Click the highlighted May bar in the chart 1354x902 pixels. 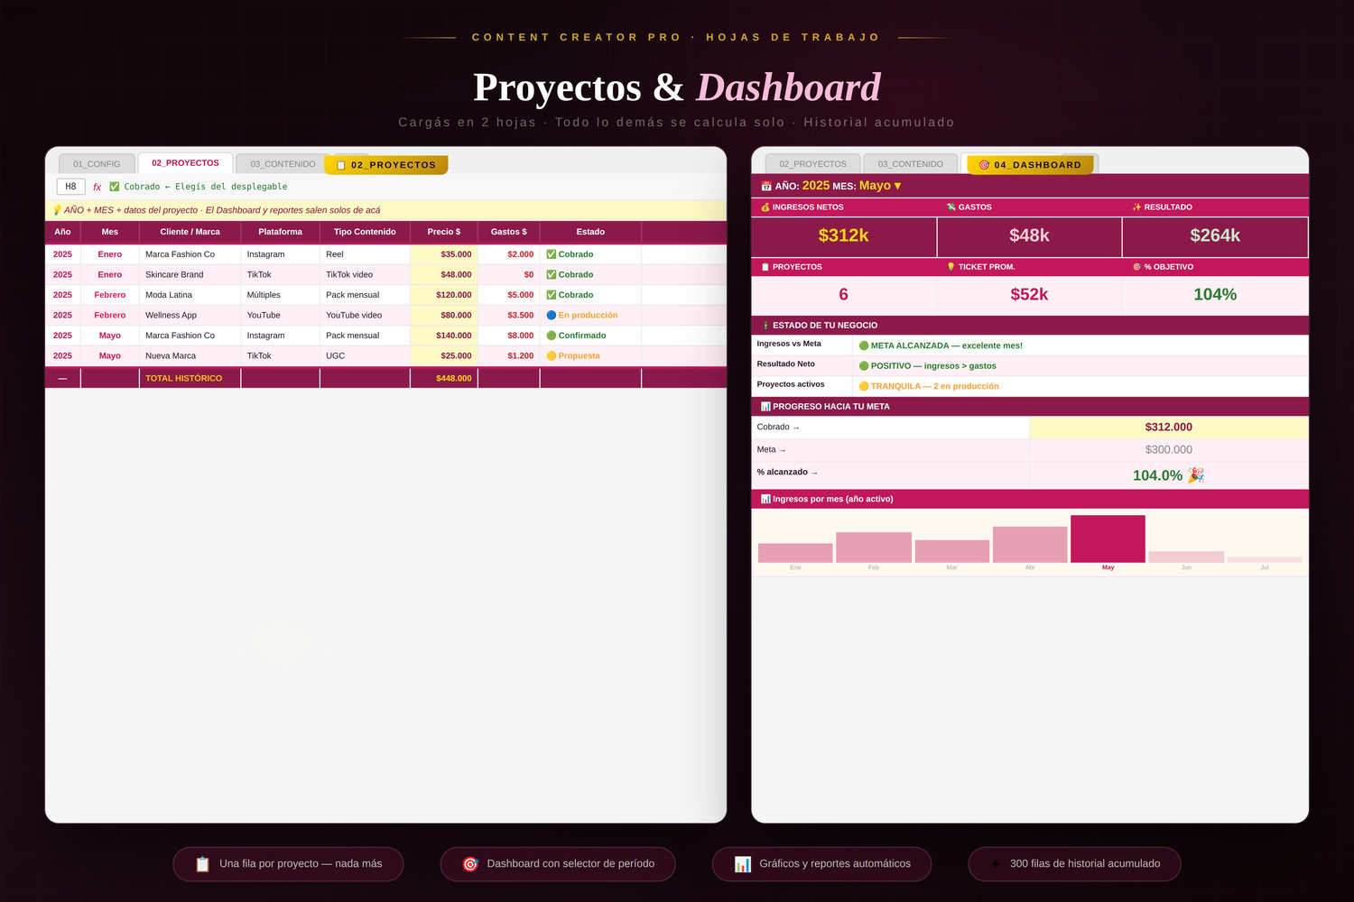pyautogui.click(x=1108, y=539)
